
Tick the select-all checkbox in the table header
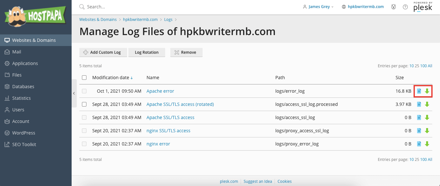(84, 78)
